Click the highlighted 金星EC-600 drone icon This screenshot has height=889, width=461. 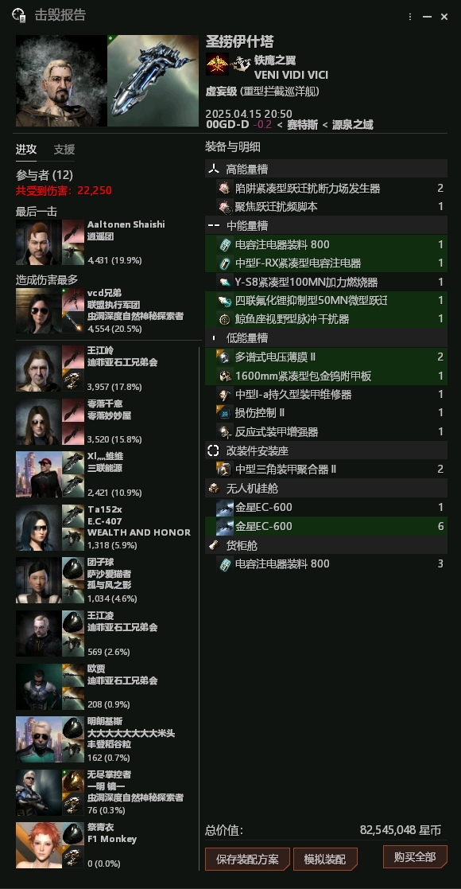tap(225, 526)
